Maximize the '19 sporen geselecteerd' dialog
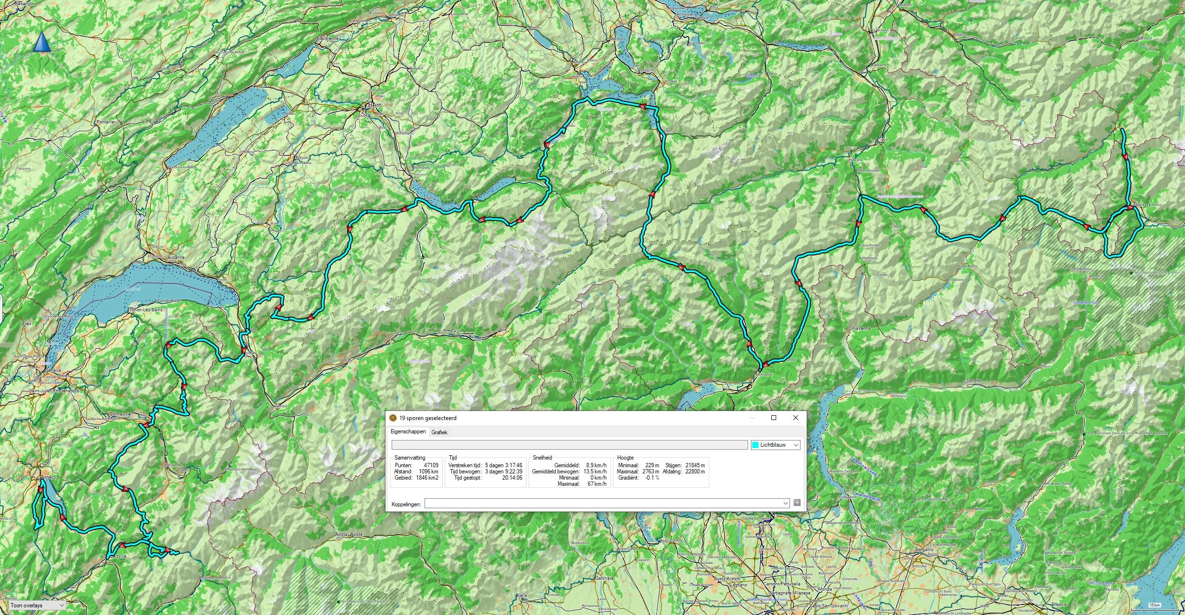 [774, 418]
